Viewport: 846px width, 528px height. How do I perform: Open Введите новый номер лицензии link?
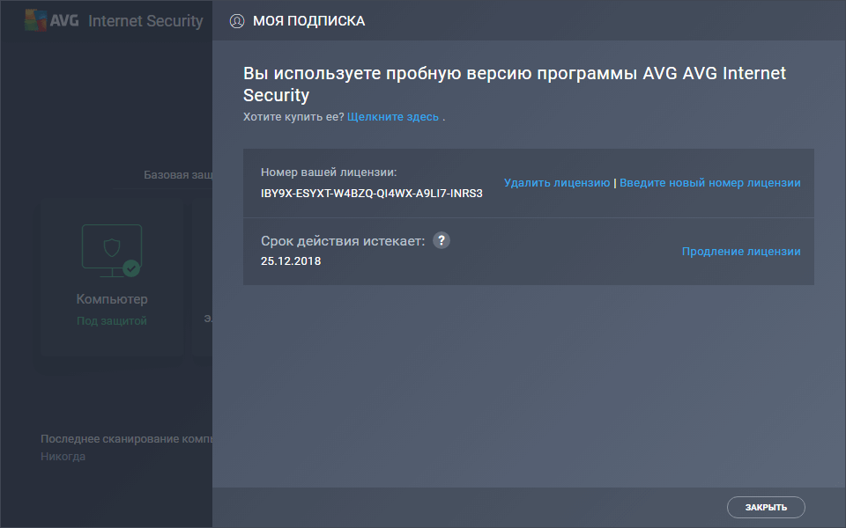(x=710, y=183)
